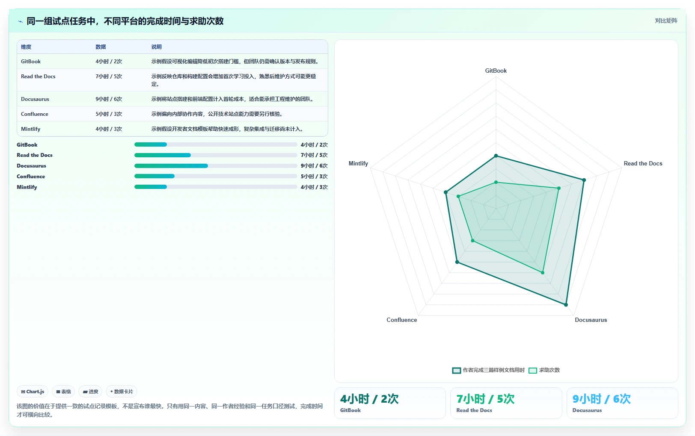Click the GitBook label beside progress bars
This screenshot has width=695, height=436.
27,145
